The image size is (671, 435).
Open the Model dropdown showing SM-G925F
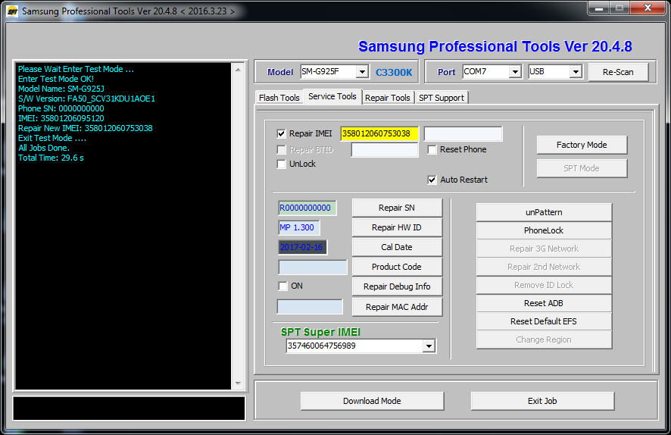[x=362, y=72]
